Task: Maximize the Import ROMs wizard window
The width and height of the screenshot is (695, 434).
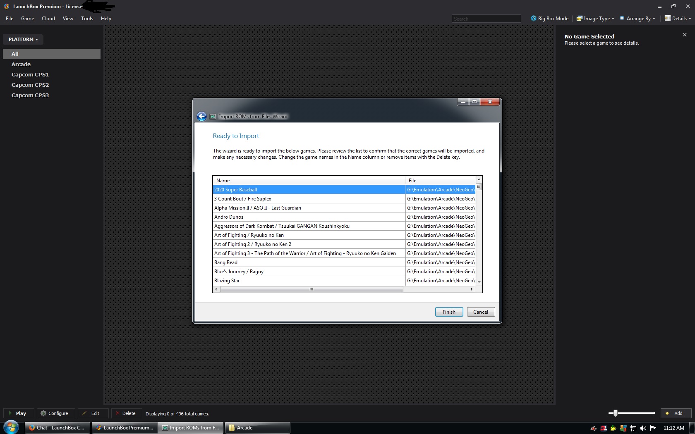Action: click(x=475, y=102)
